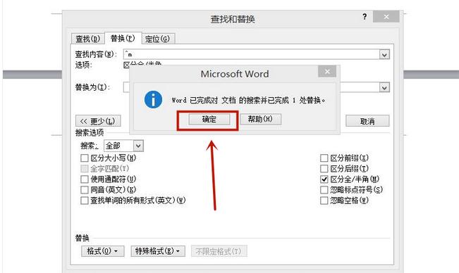
Task: Check 查找单词的所有形式(英文)(W)
Action: [85, 201]
